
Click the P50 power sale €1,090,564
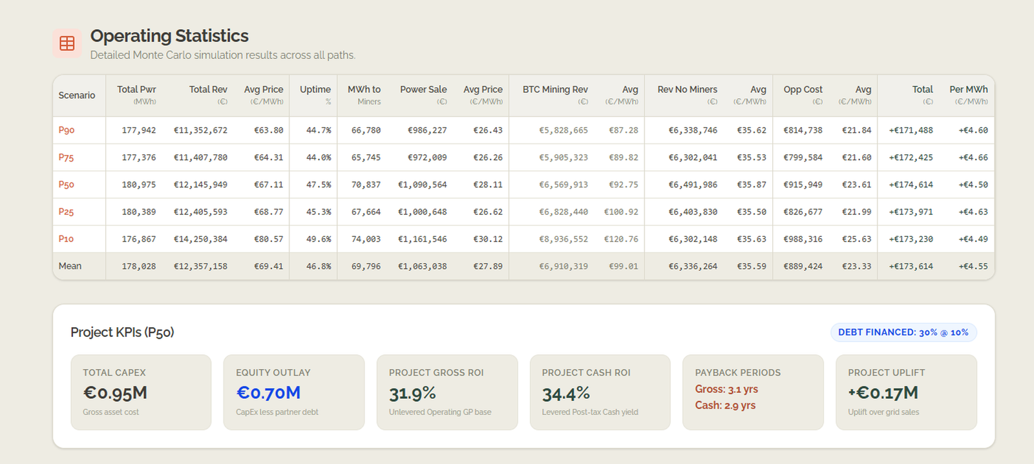422,185
